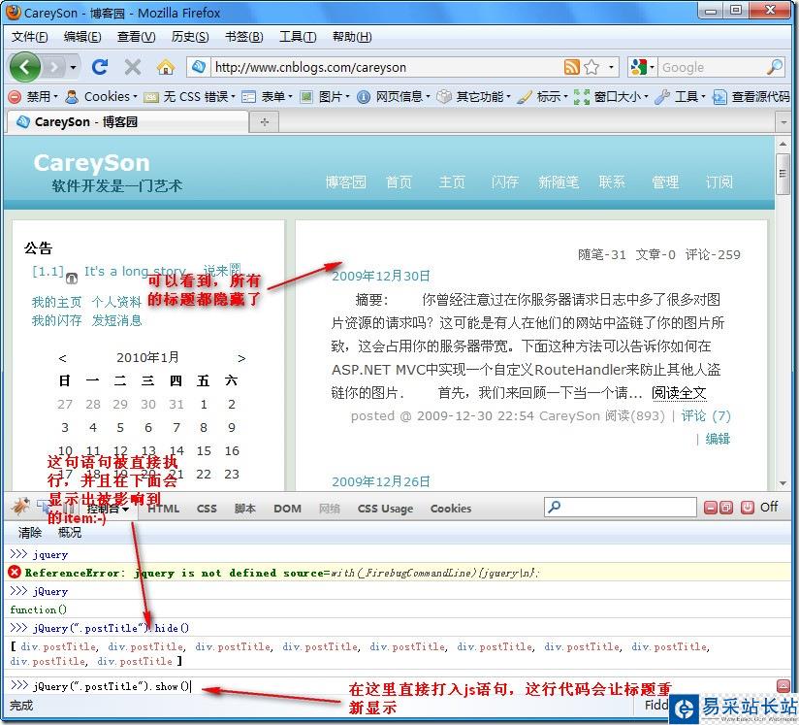This screenshot has width=799, height=725.
Task: Go back using the green Back arrow
Action: [x=24, y=67]
